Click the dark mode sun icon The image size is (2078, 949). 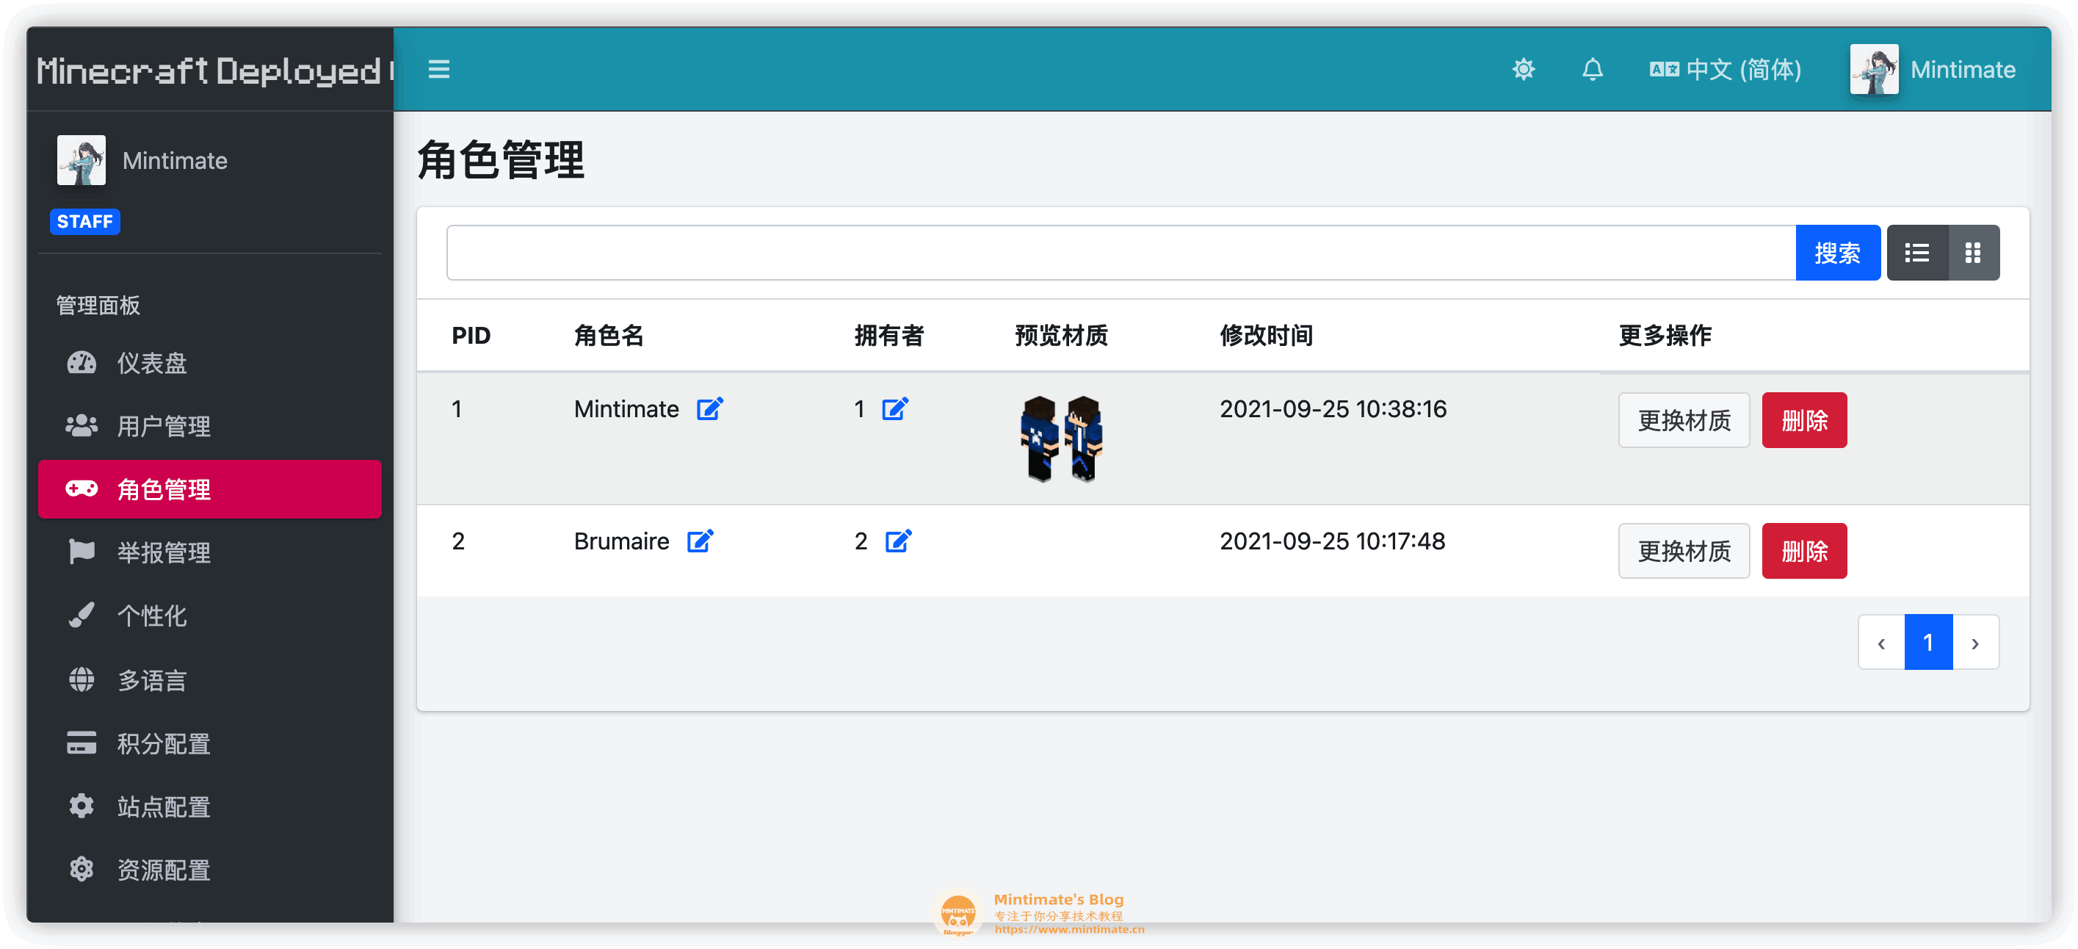click(1523, 69)
